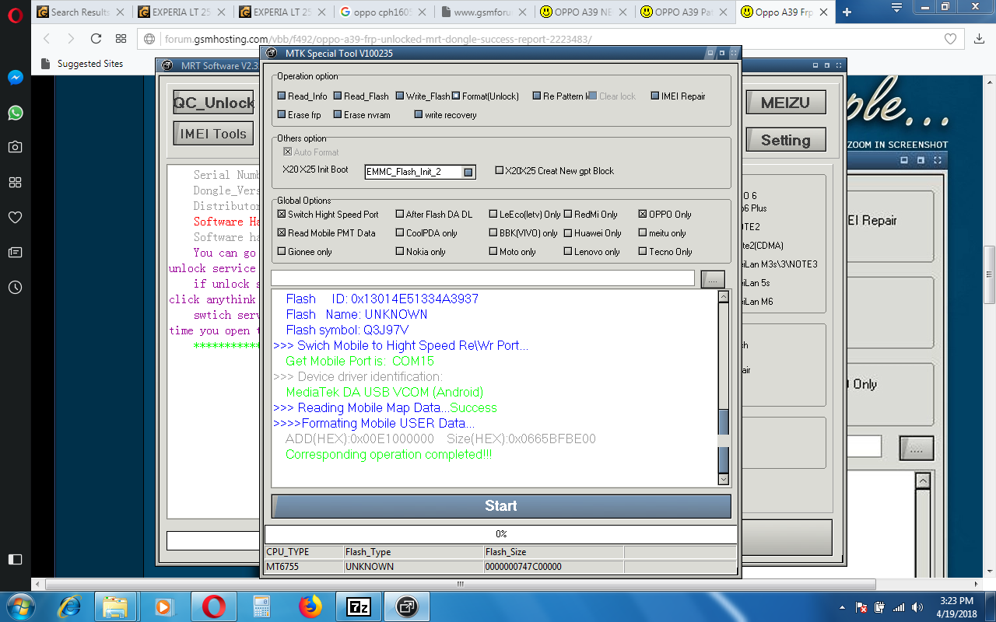Open the calculator taskbar icon
Viewport: 996px width, 622px height.
point(261,606)
